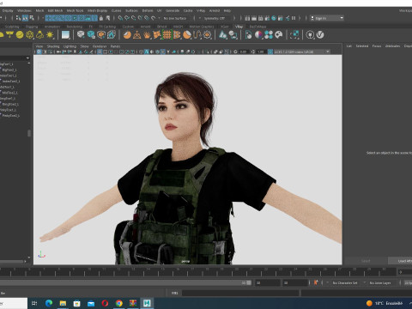Image resolution: width=412 pixels, height=309 pixels.
Task: Click the viewport exposure 0.00 field
Action: tap(243, 51)
